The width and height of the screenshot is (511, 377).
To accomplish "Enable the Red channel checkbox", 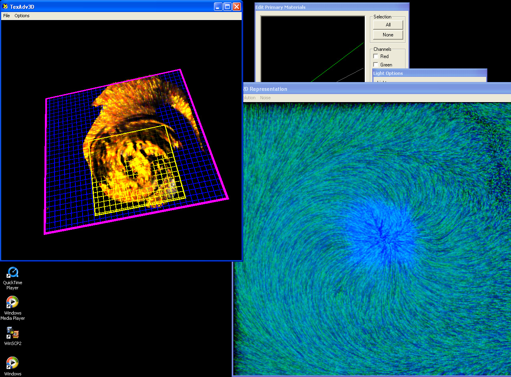I will click(x=376, y=56).
